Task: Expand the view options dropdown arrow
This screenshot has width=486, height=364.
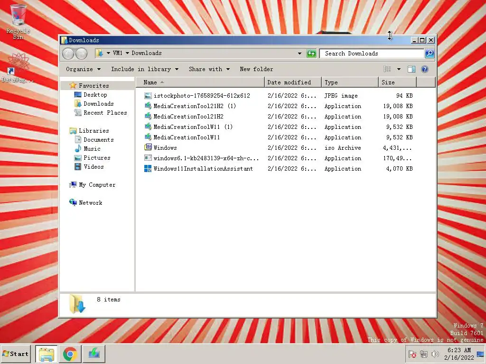Action: click(x=399, y=69)
